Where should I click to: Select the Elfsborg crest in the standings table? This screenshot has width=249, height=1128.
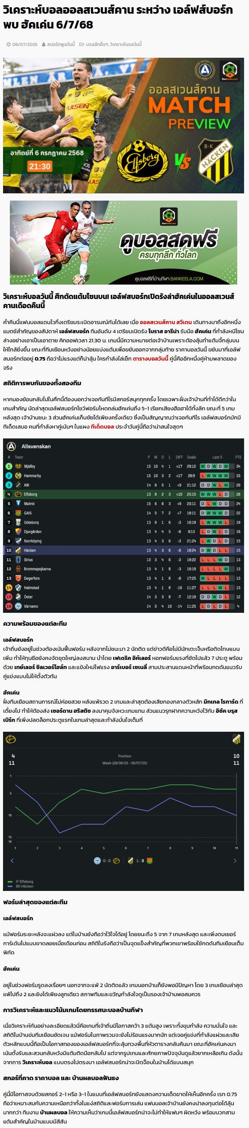[18, 494]
